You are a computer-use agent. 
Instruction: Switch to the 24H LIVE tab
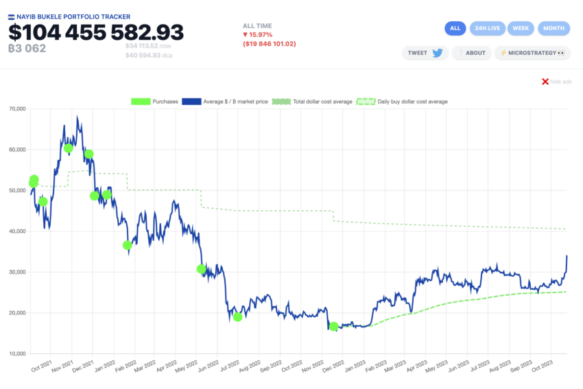pos(488,28)
